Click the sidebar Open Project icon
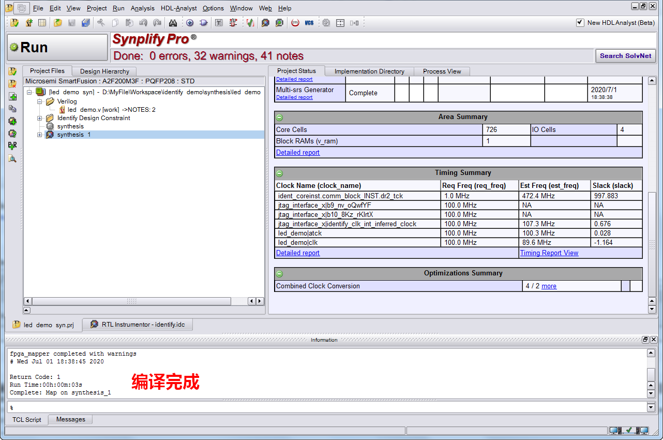 (x=12, y=71)
